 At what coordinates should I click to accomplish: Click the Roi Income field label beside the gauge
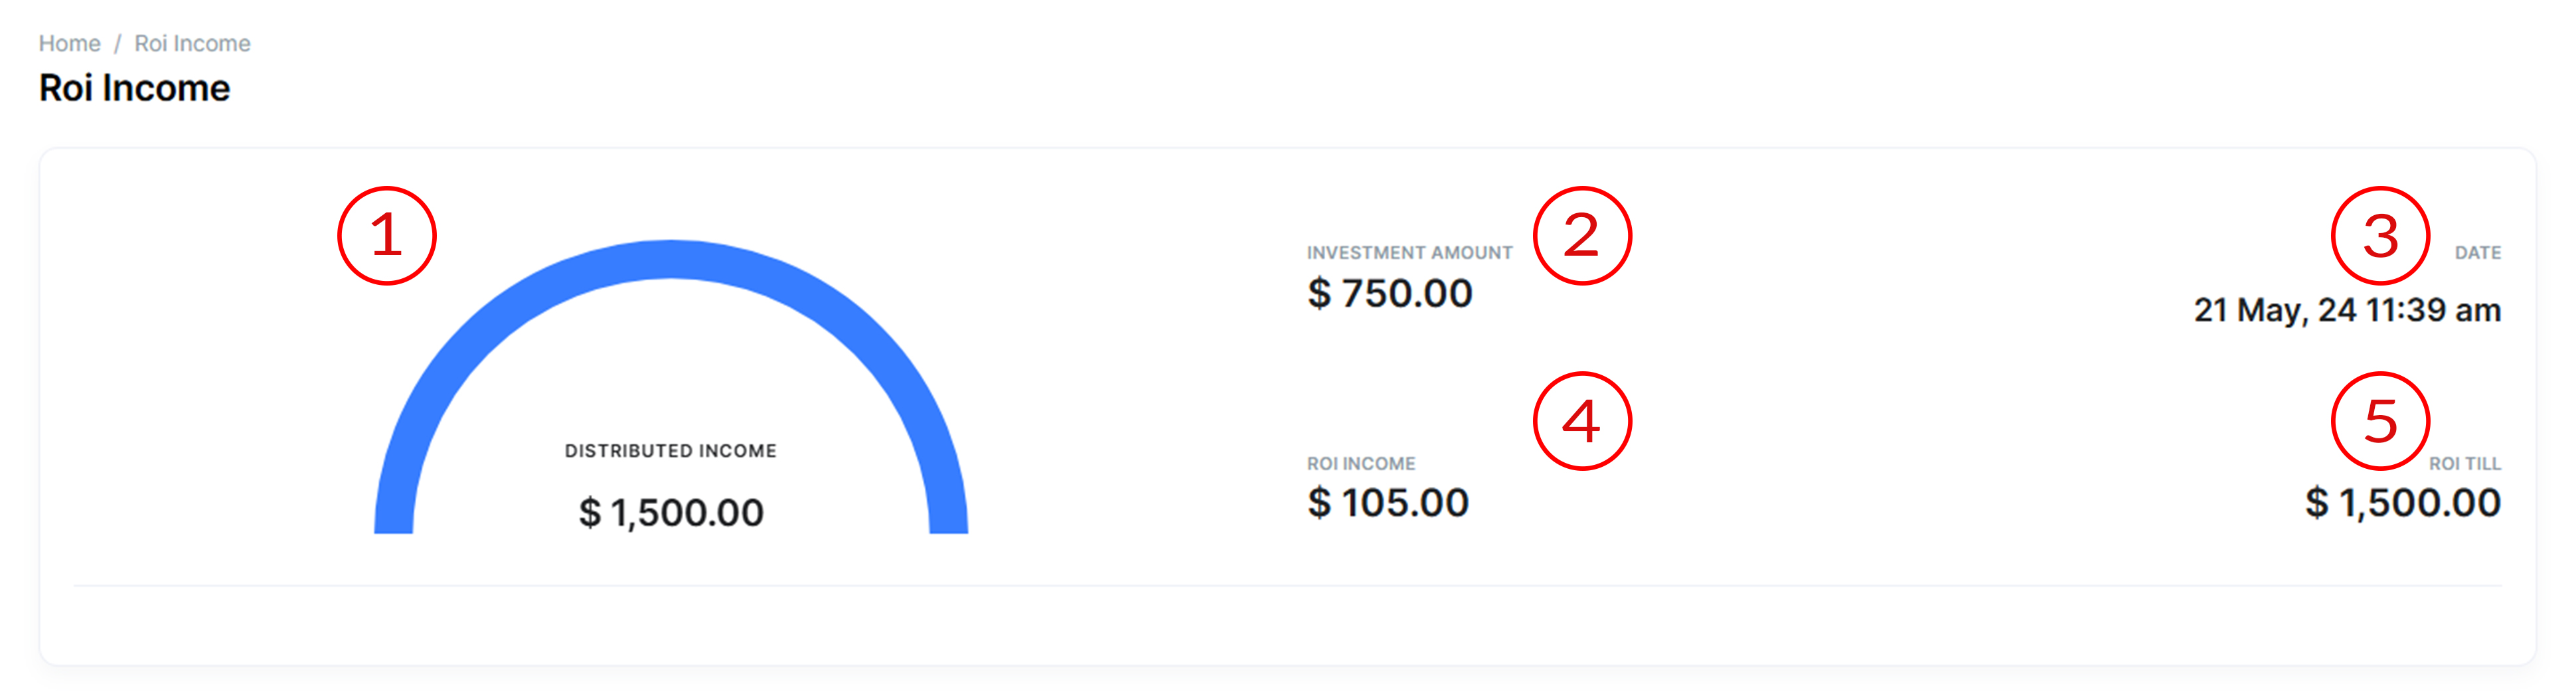(x=1360, y=464)
